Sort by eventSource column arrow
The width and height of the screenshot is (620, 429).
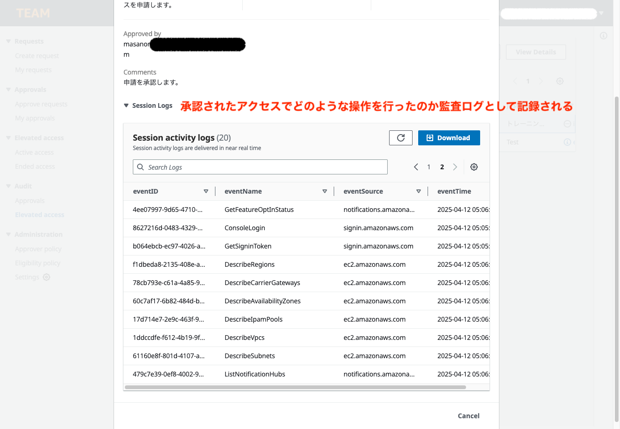pyautogui.click(x=418, y=191)
